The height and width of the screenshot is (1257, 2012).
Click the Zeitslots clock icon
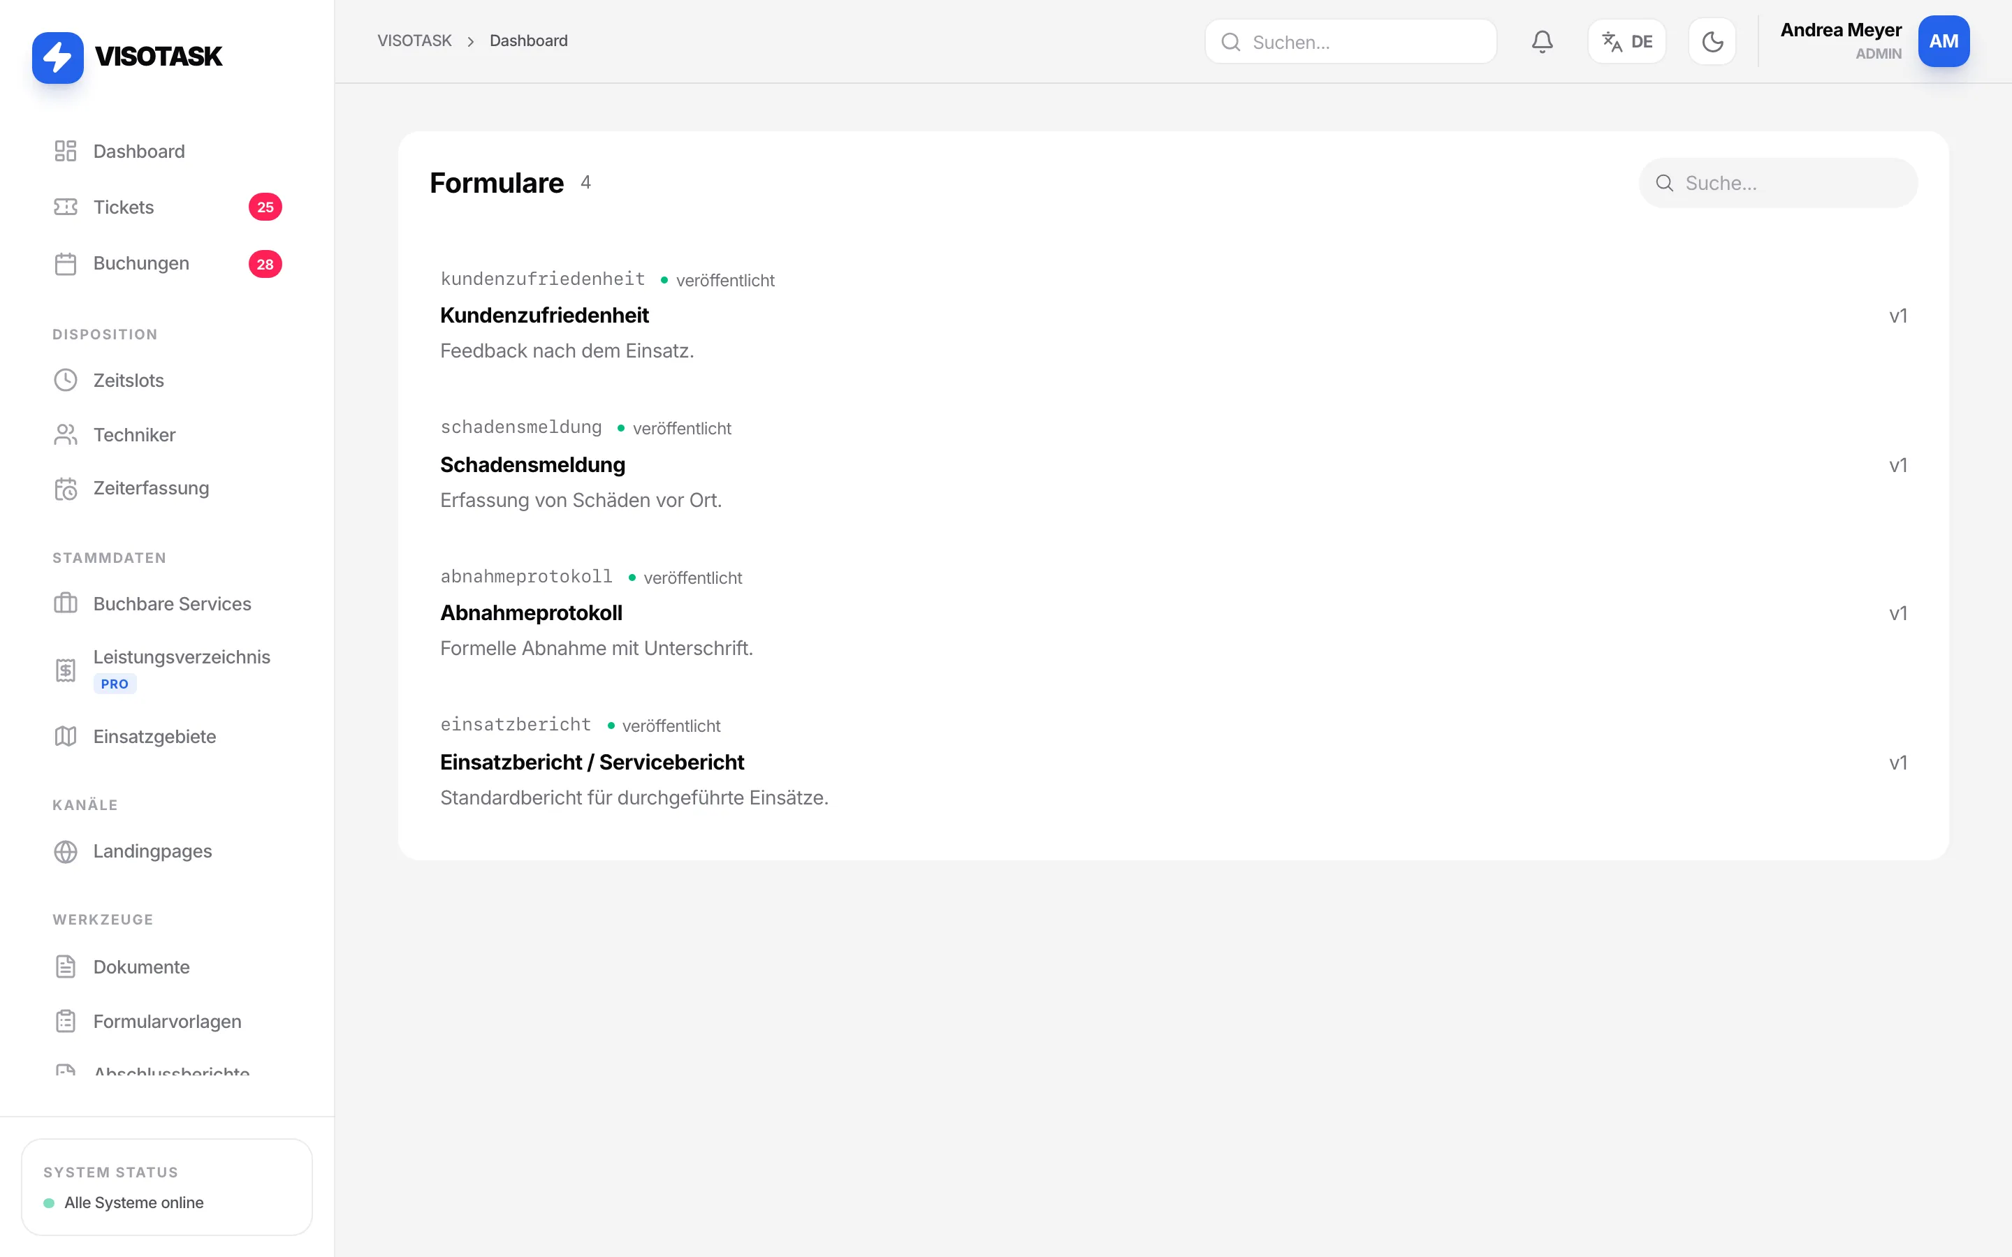66,380
